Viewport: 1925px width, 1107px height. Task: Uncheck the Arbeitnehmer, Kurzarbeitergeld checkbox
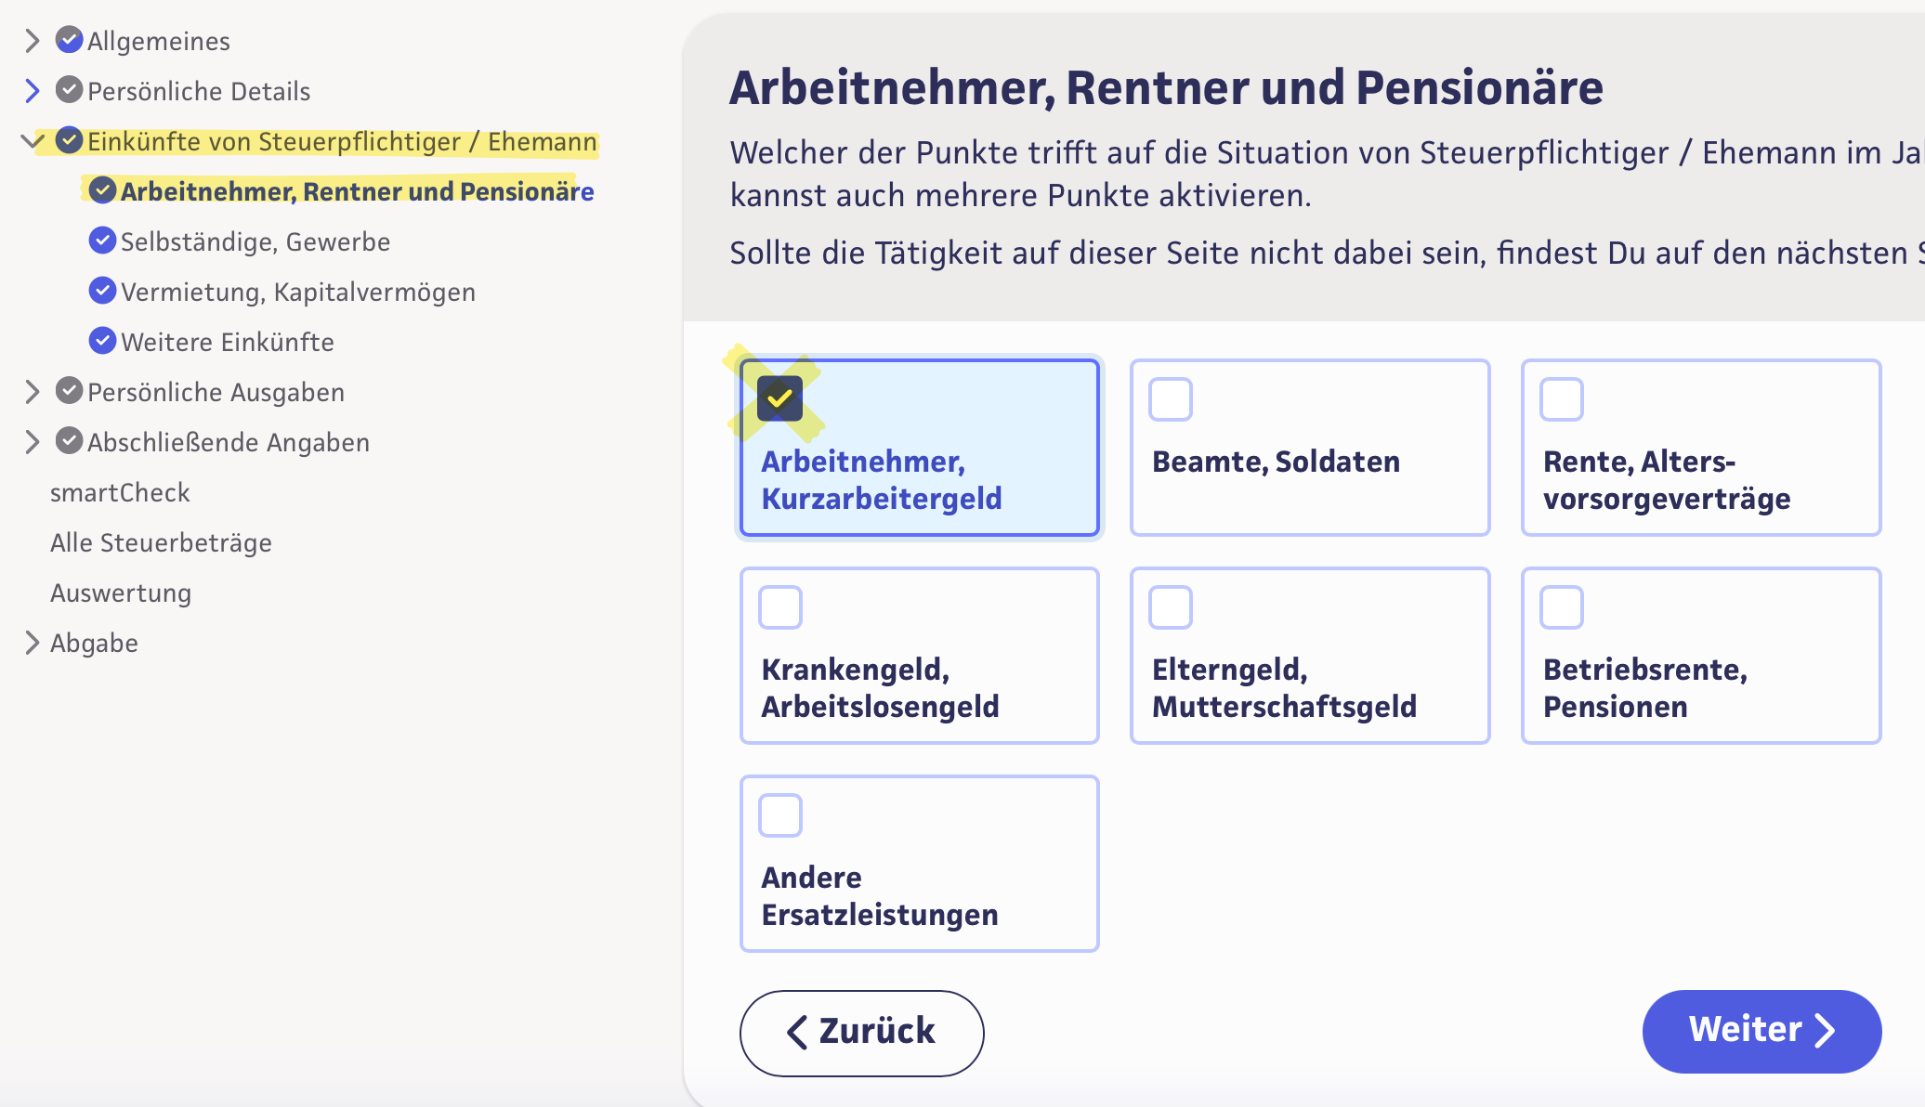coord(779,399)
